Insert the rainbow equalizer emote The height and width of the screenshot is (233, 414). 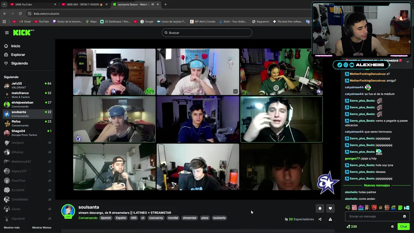click(x=361, y=207)
